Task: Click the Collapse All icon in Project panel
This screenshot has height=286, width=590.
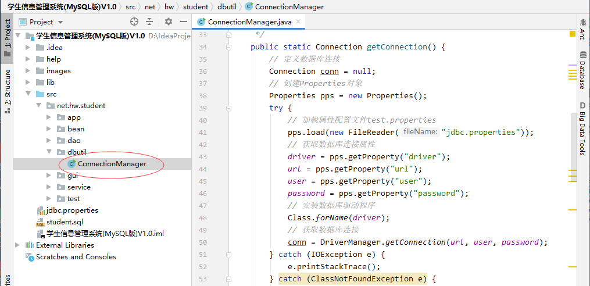Action: point(150,22)
